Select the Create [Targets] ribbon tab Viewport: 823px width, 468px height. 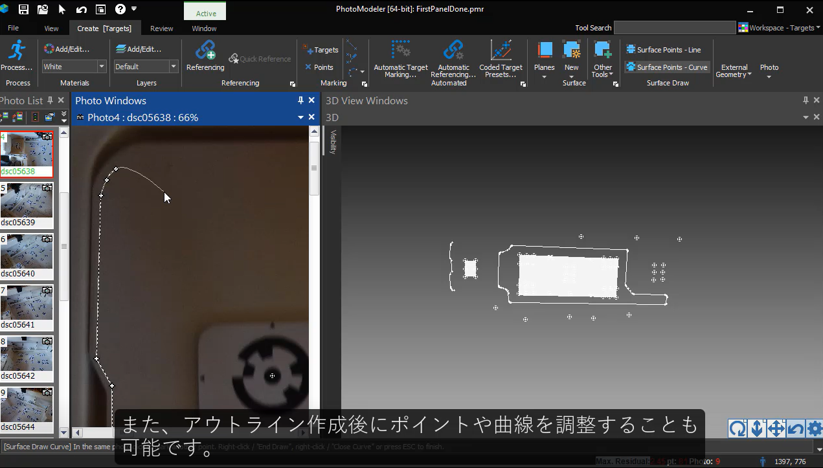pyautogui.click(x=104, y=28)
